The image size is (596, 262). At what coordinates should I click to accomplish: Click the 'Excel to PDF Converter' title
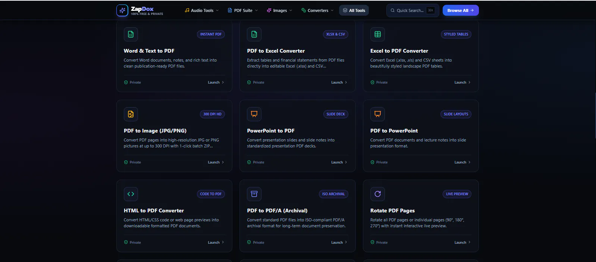click(399, 51)
